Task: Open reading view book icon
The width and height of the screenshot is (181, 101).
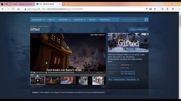Action: click(x=150, y=9)
